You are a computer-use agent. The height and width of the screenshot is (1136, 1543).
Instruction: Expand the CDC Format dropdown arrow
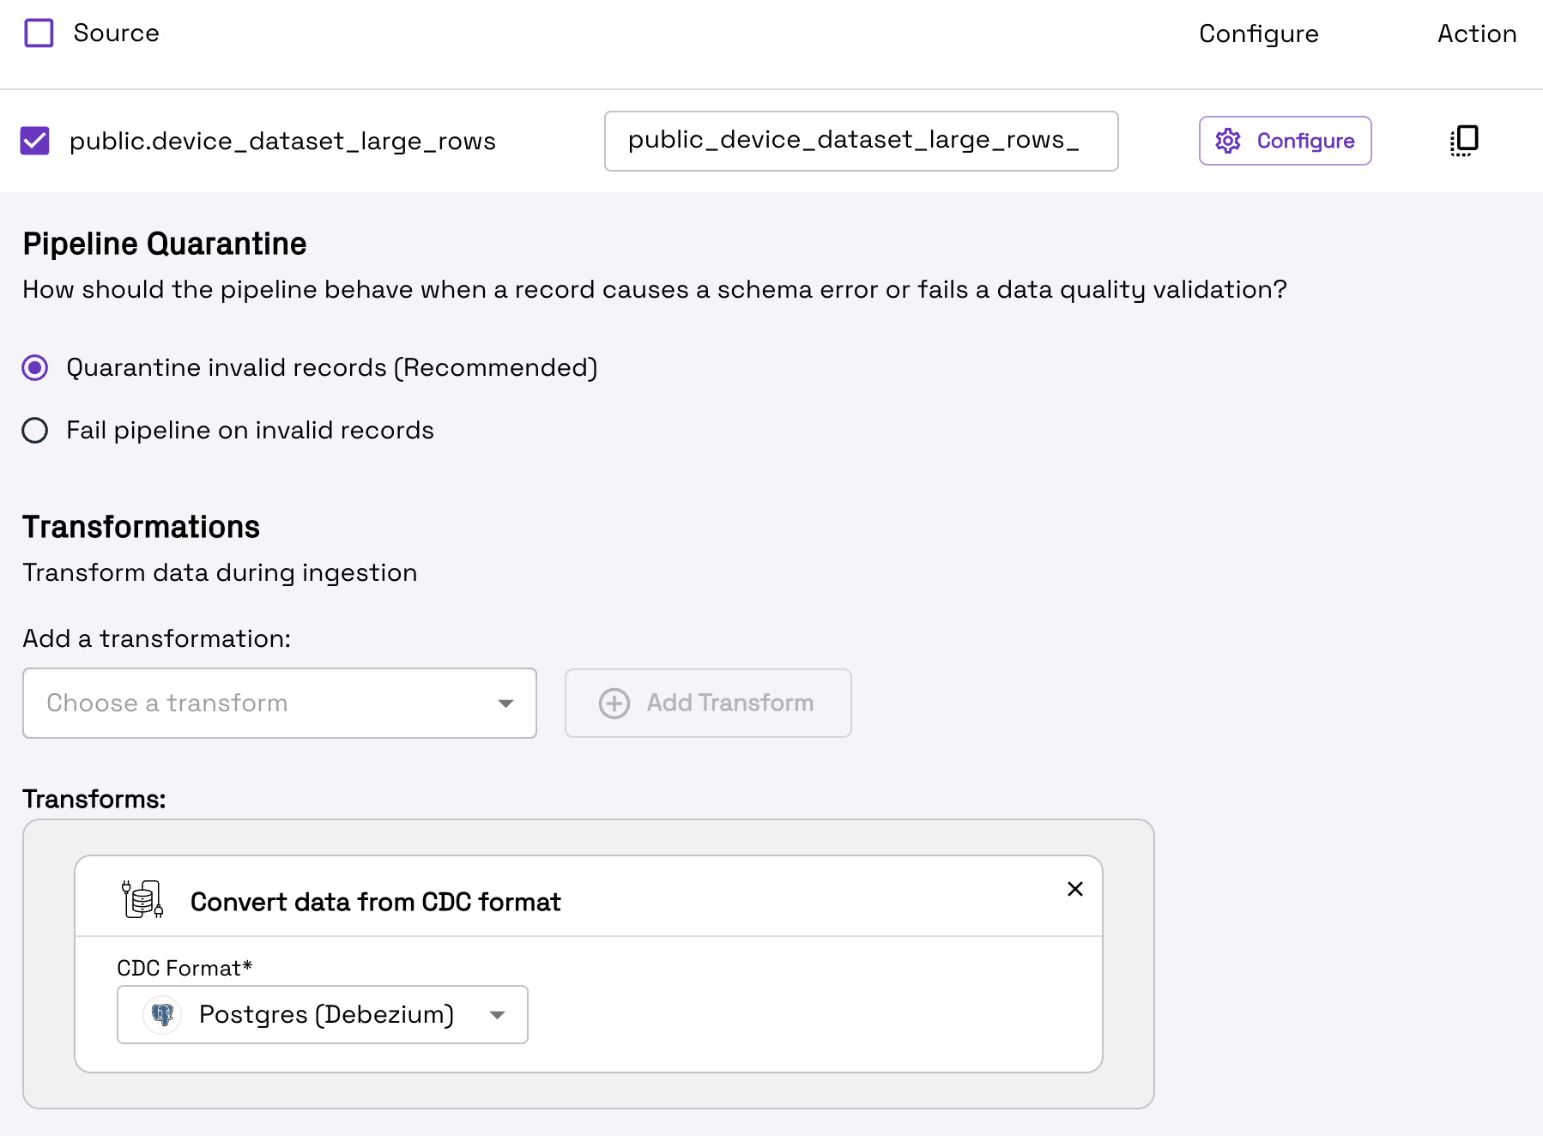(x=497, y=1015)
